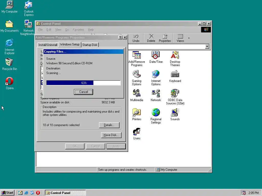Launch Outlook Express from quick launch
The image size is (262, 196).
(32, 193)
